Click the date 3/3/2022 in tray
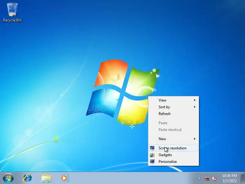 229,181
